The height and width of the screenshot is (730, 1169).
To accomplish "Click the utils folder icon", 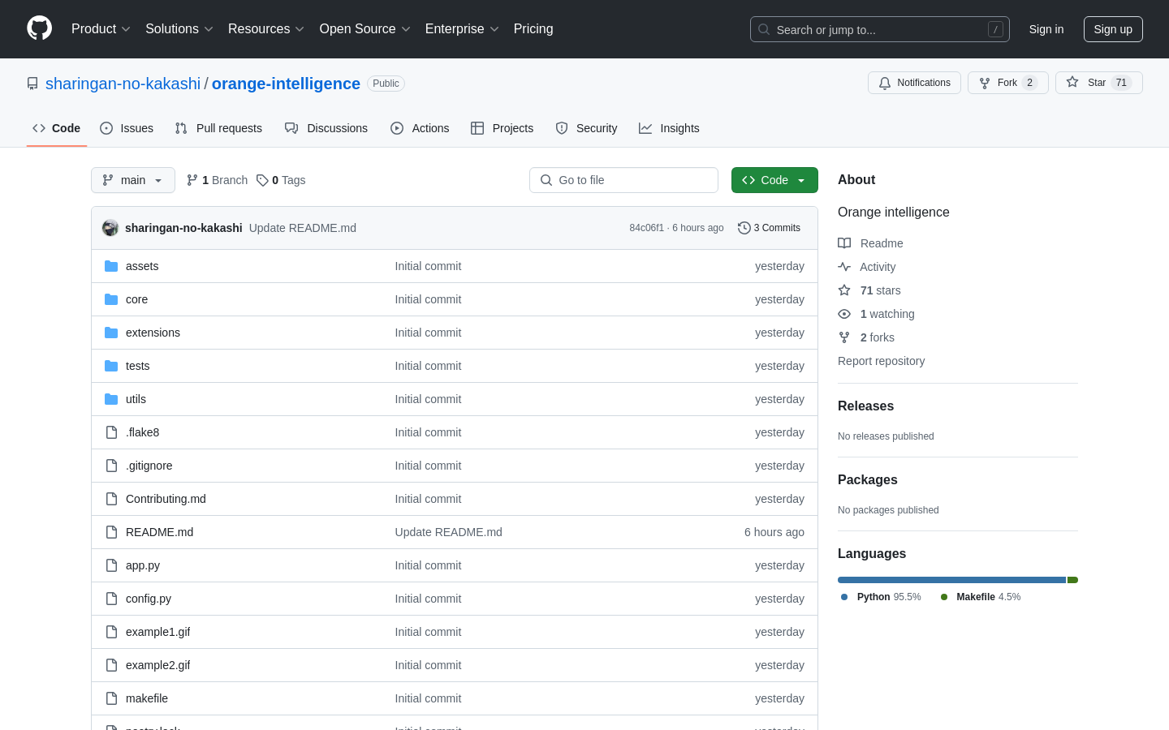I will coord(111,399).
